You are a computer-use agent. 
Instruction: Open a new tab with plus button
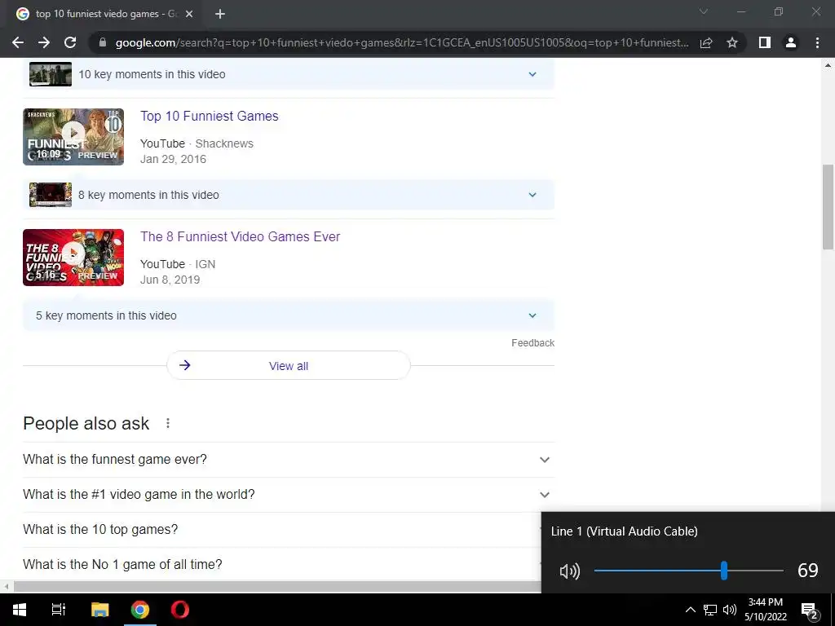[x=220, y=14]
